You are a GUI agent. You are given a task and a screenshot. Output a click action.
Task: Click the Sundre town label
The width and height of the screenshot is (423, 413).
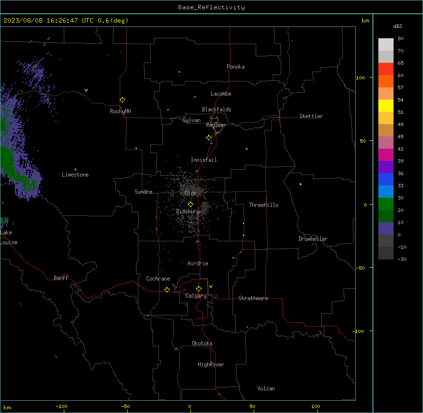(143, 192)
